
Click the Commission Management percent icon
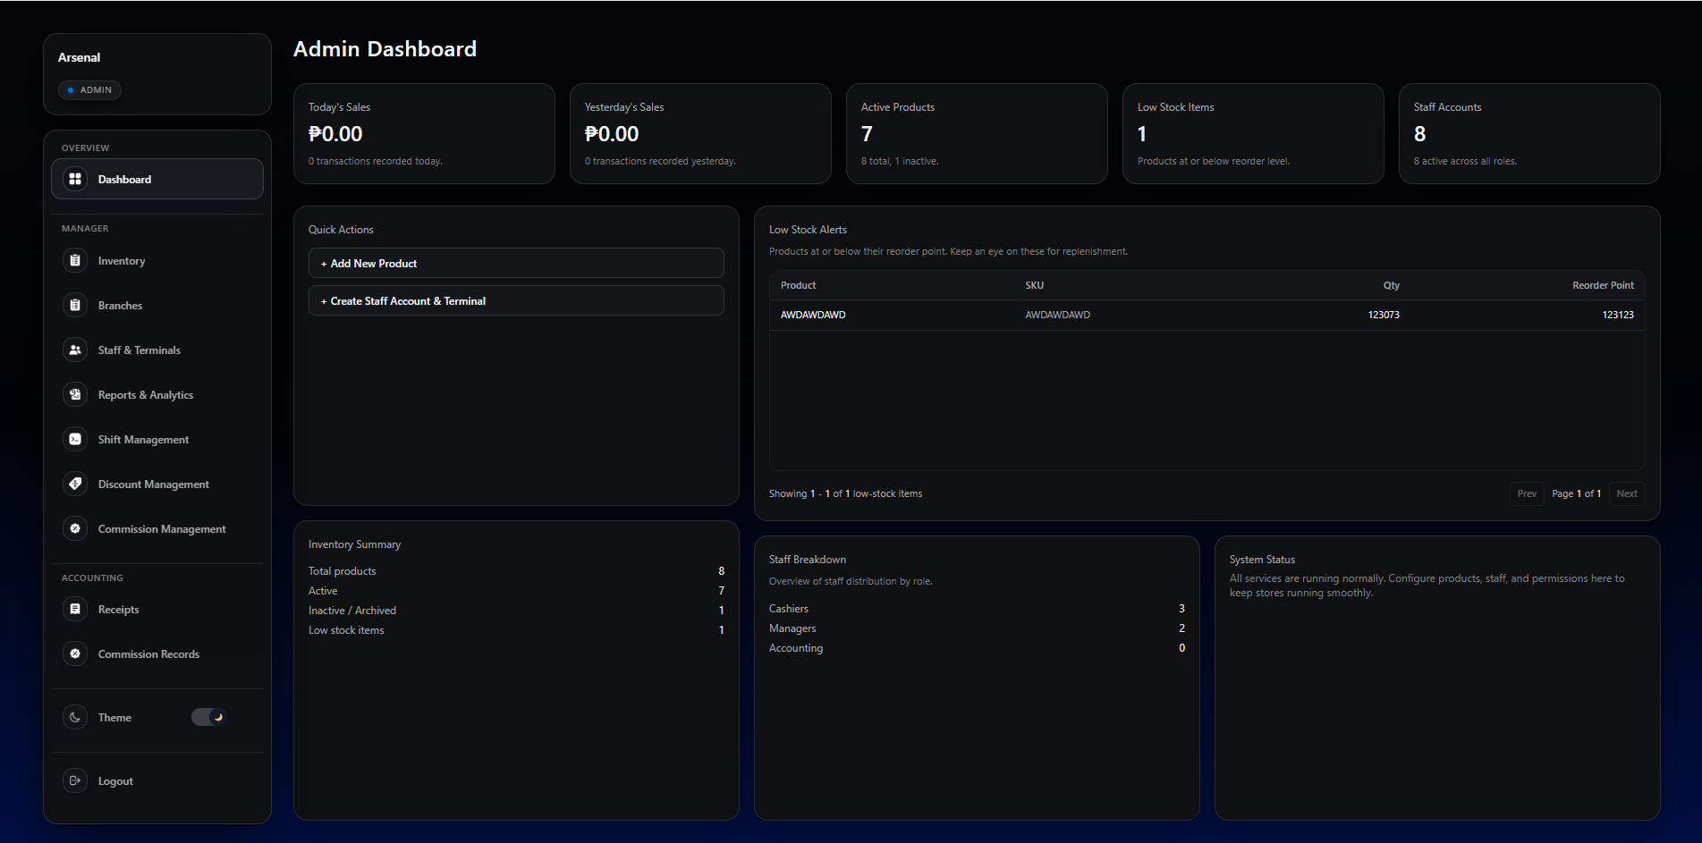75,528
